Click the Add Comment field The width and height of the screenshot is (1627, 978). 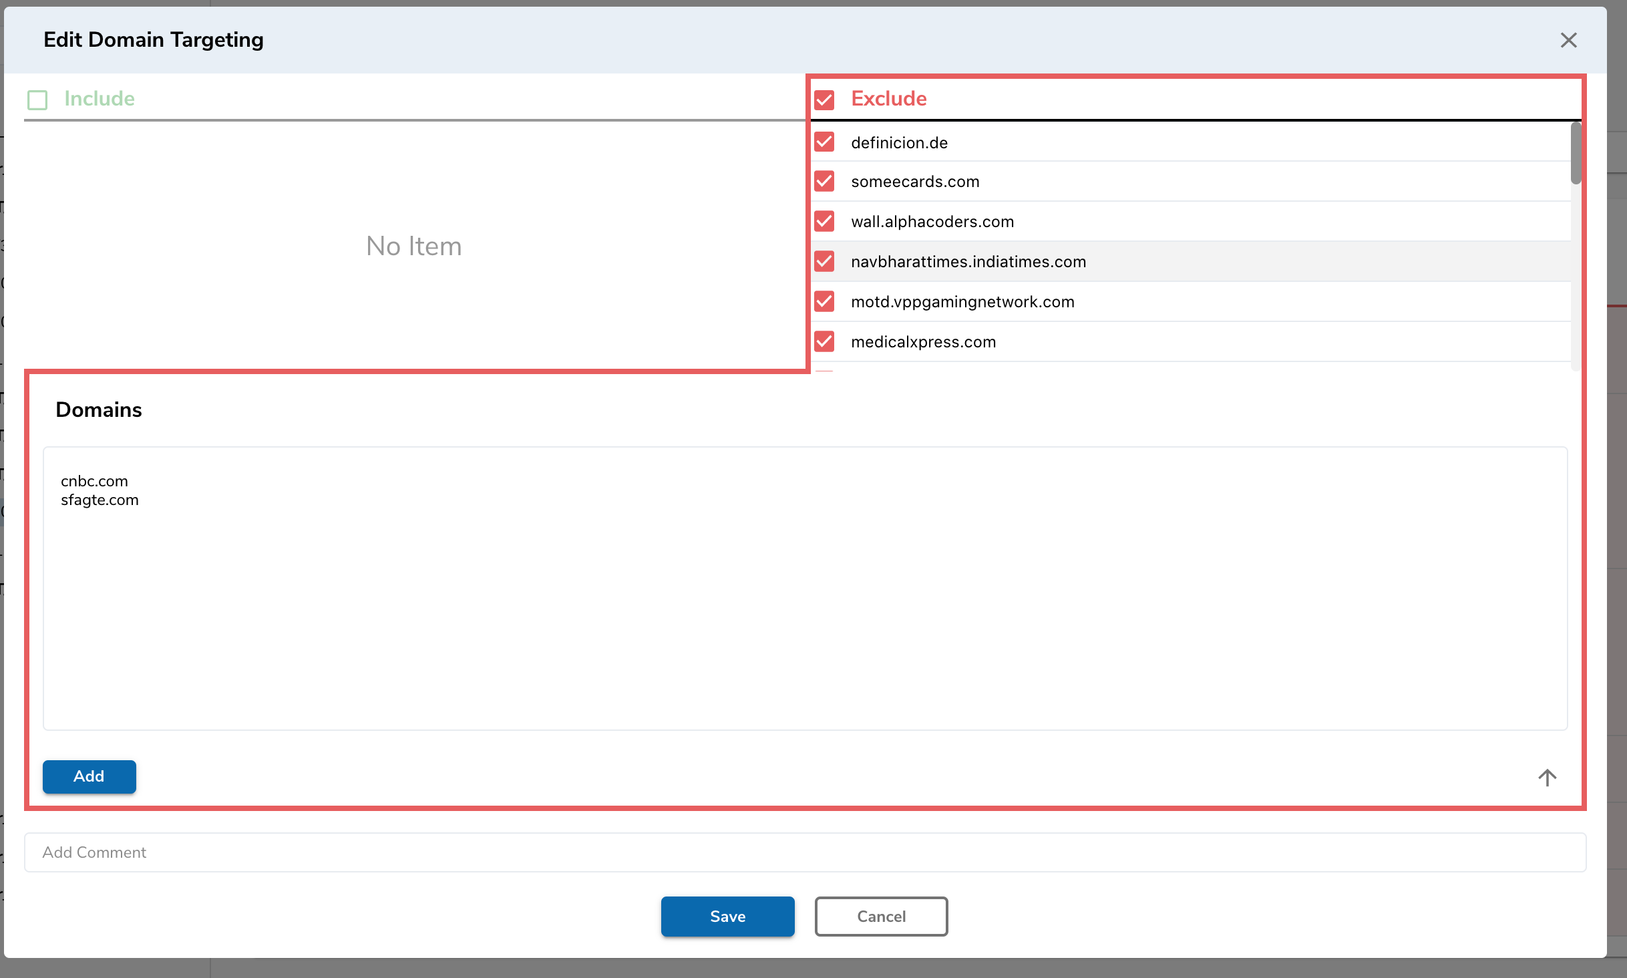pyautogui.click(x=805, y=852)
